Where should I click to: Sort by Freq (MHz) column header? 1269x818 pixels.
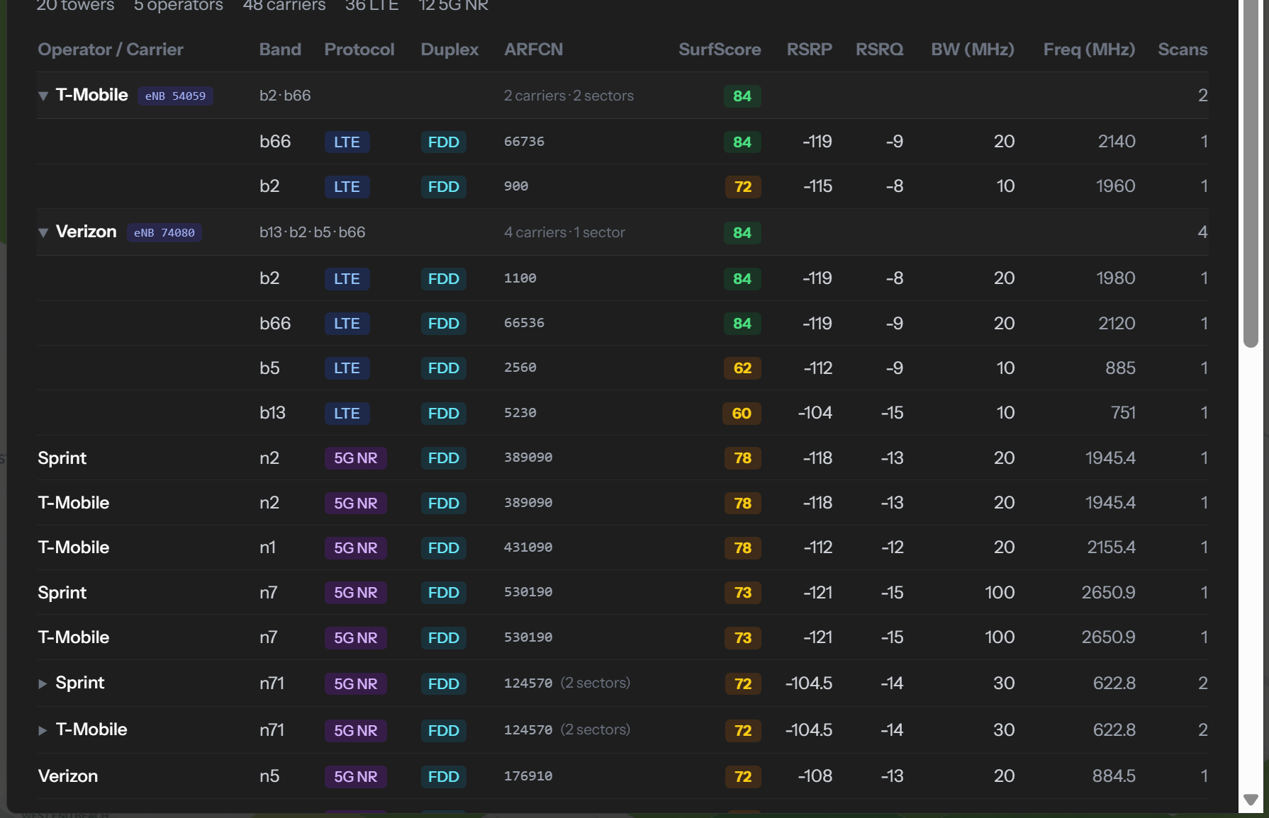1090,50
